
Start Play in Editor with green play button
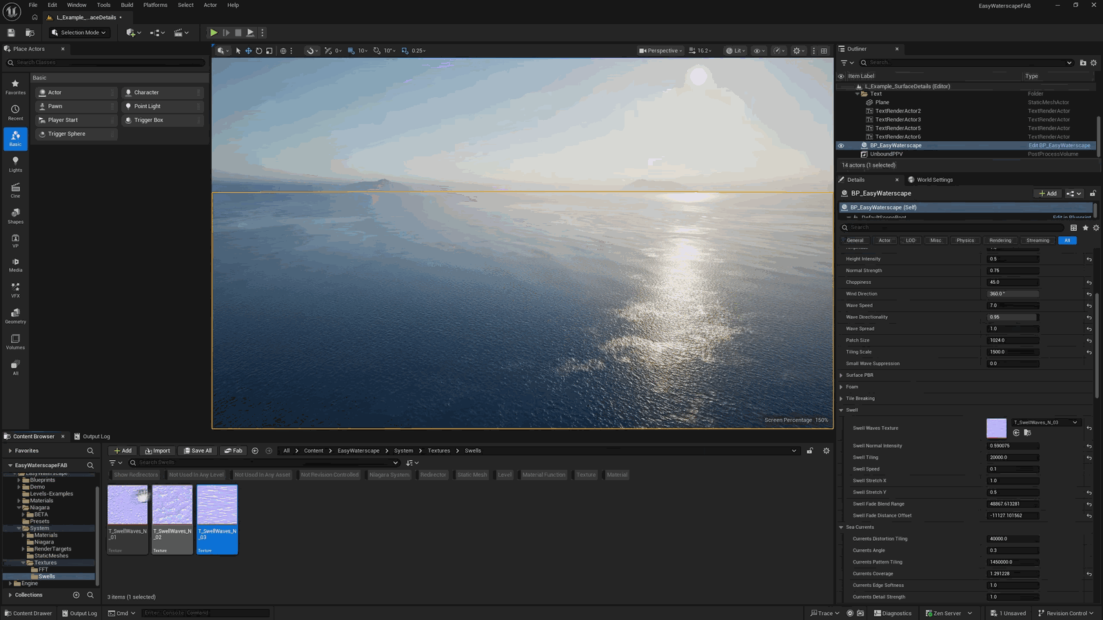click(214, 32)
